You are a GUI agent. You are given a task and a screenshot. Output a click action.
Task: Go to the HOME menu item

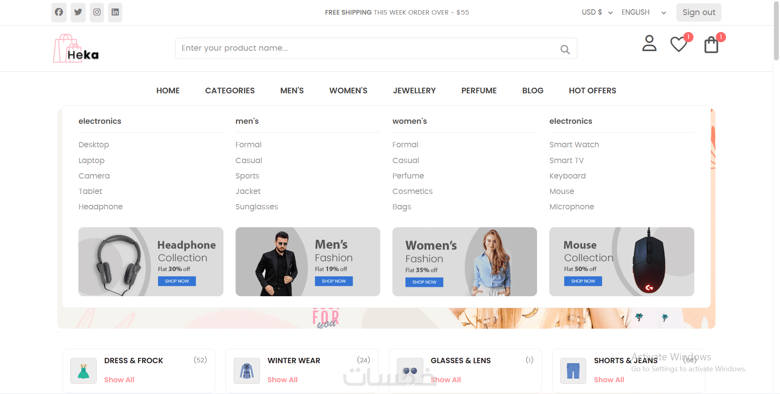168,90
